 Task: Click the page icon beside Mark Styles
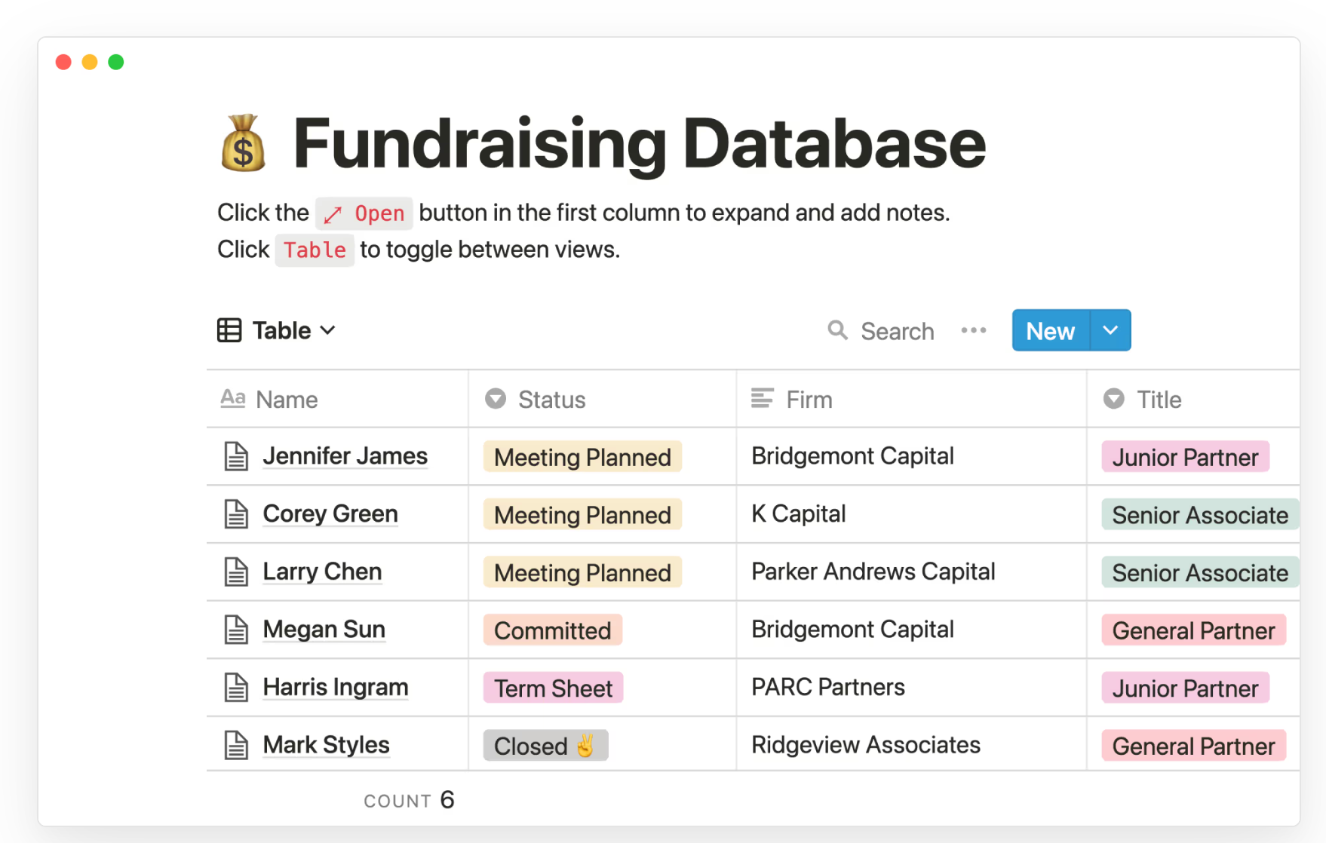click(236, 745)
